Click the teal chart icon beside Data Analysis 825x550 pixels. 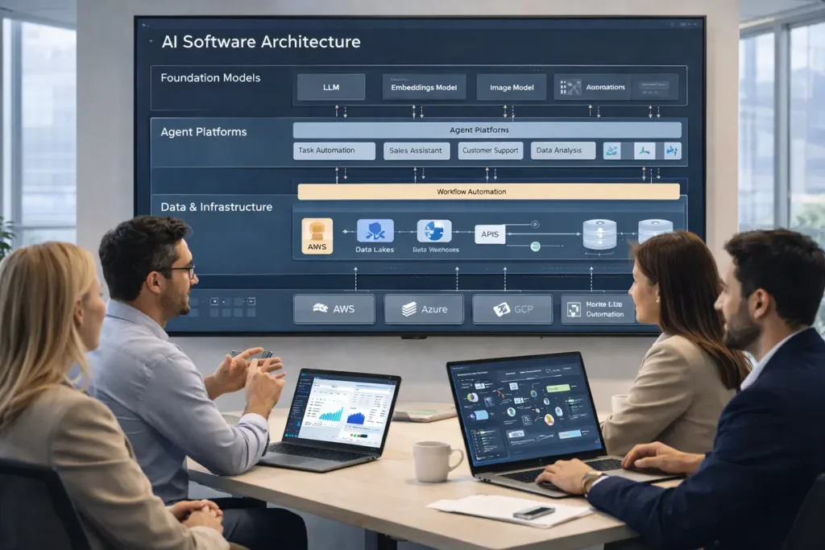pos(611,150)
